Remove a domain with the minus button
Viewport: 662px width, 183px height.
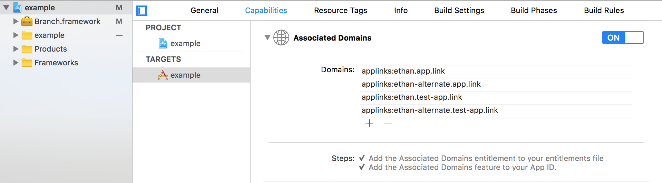click(x=388, y=123)
